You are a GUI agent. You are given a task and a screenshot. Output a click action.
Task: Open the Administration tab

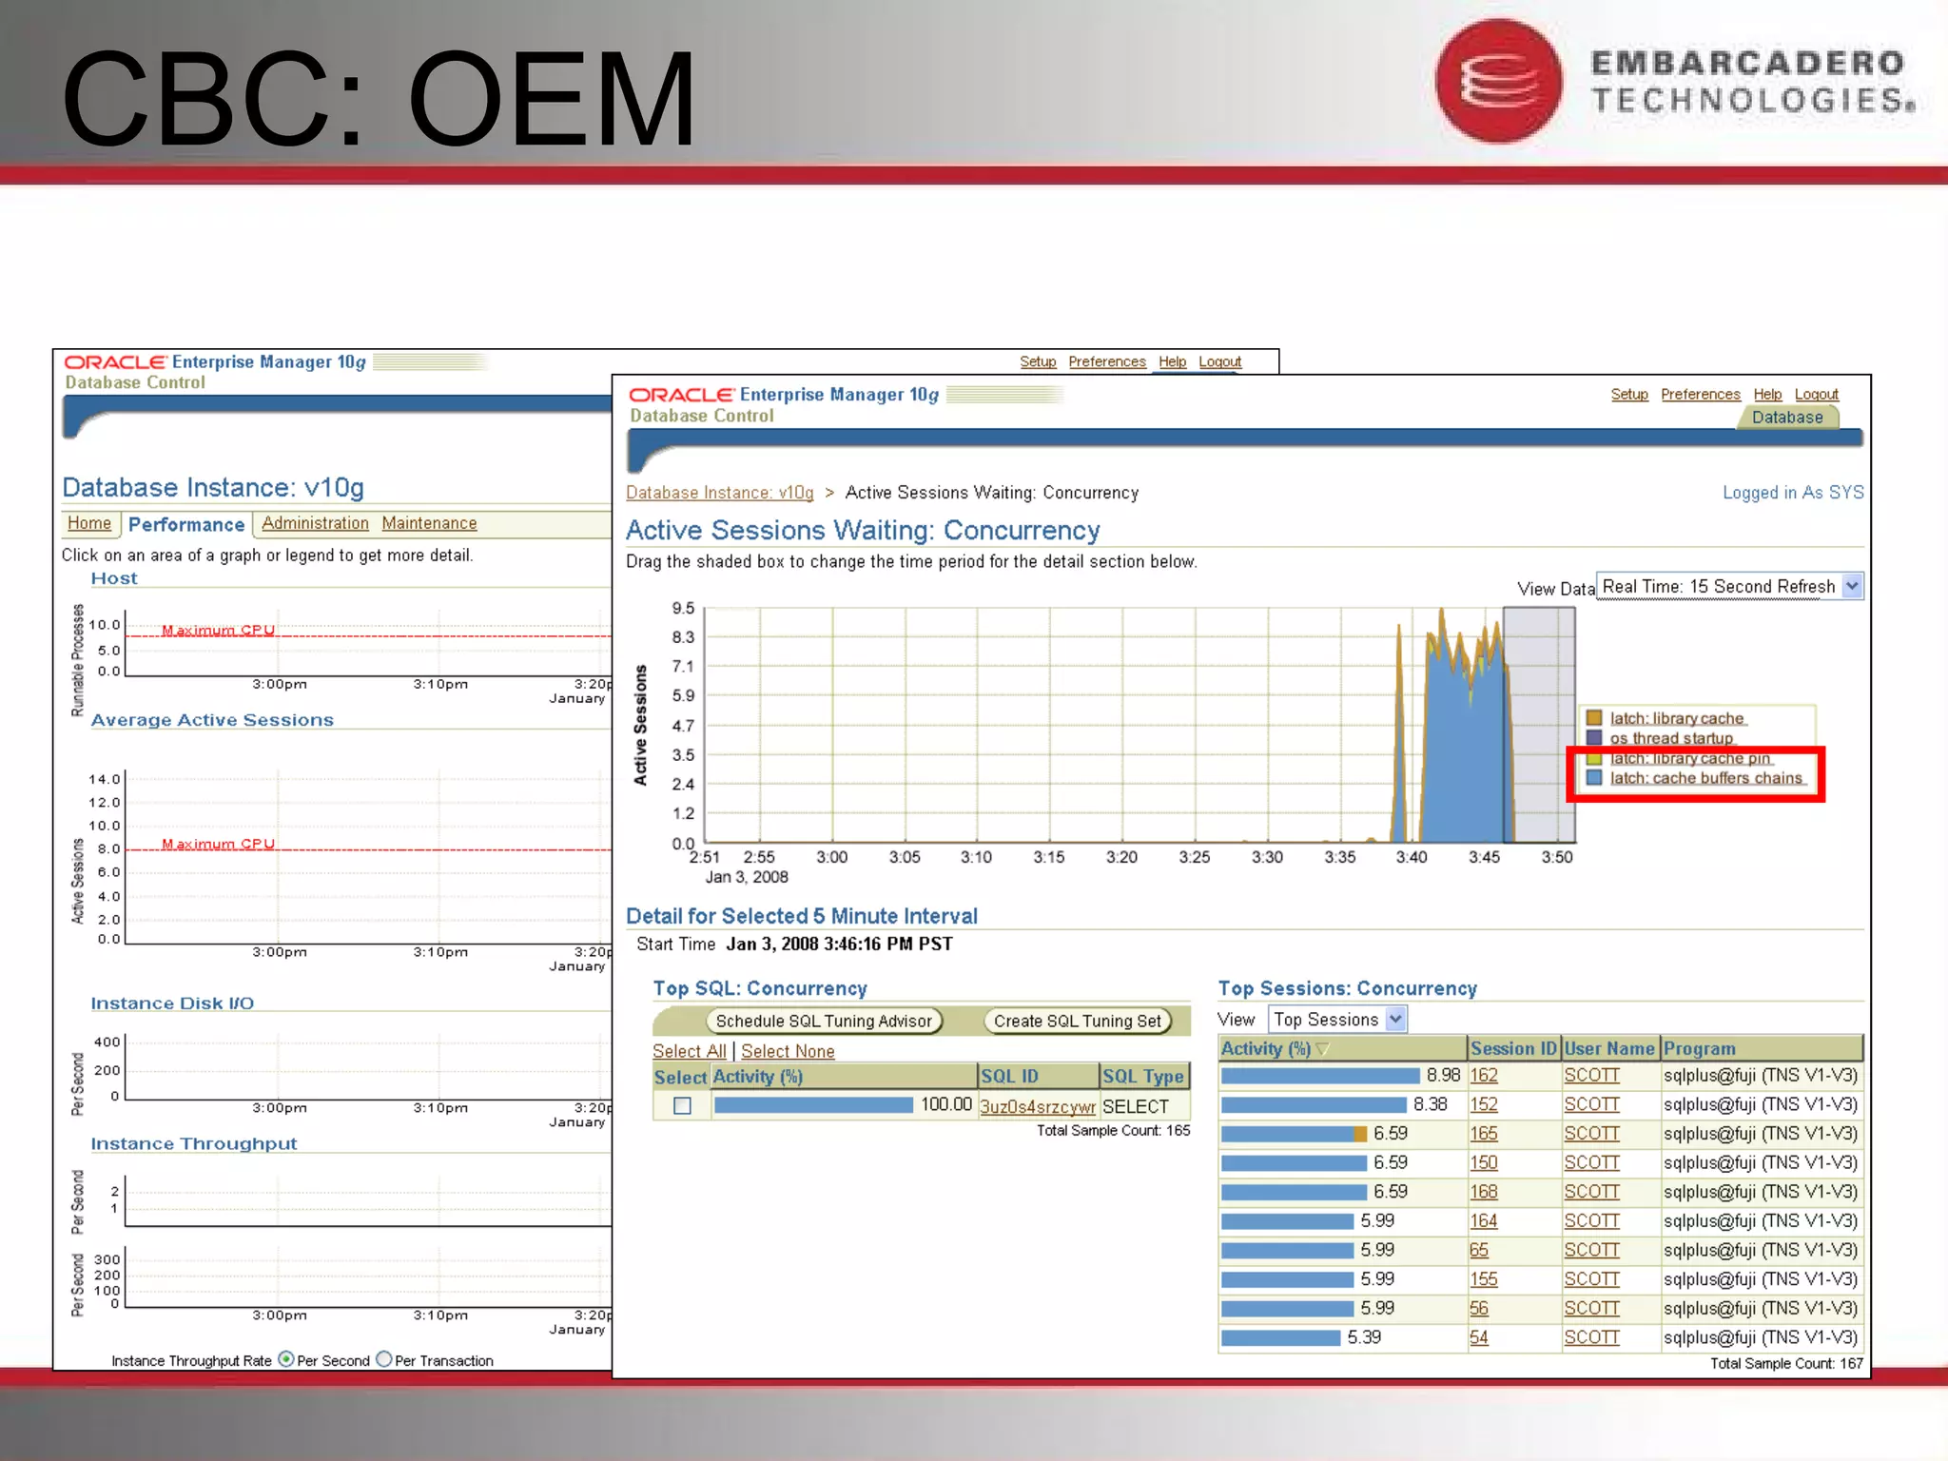coord(315,523)
